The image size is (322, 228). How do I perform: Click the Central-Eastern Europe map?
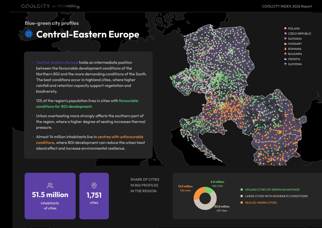point(238,95)
